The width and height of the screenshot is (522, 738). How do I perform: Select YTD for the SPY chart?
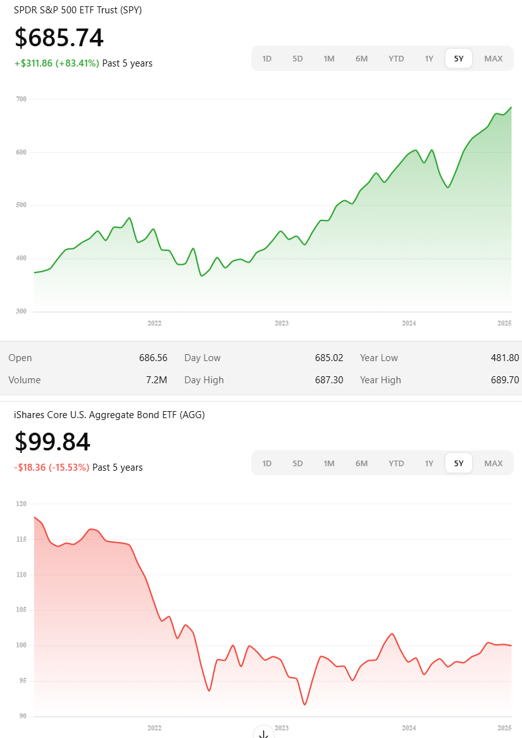396,59
